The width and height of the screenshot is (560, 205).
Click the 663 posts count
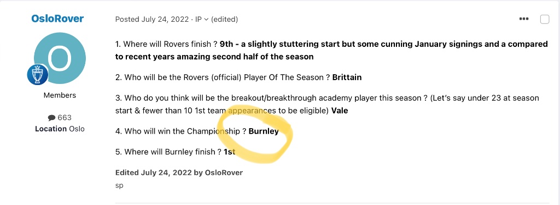click(x=65, y=117)
